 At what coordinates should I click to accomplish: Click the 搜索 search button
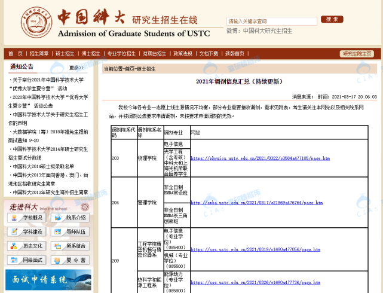[x=332, y=19]
